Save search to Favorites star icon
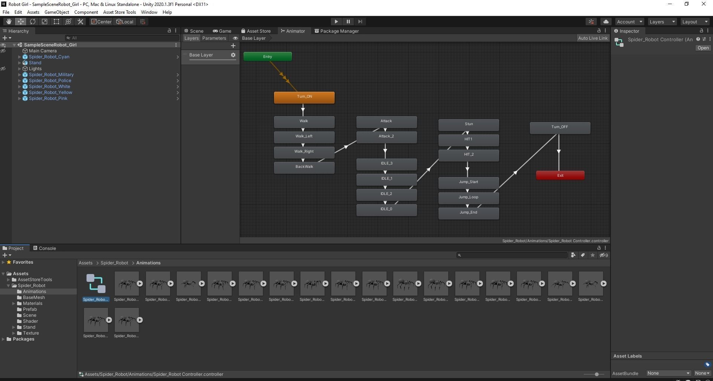This screenshot has width=713, height=381. [x=593, y=255]
